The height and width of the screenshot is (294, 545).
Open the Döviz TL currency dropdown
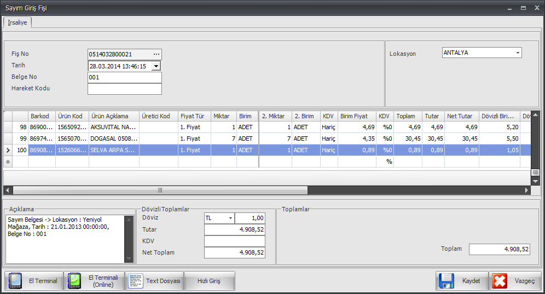pos(230,218)
